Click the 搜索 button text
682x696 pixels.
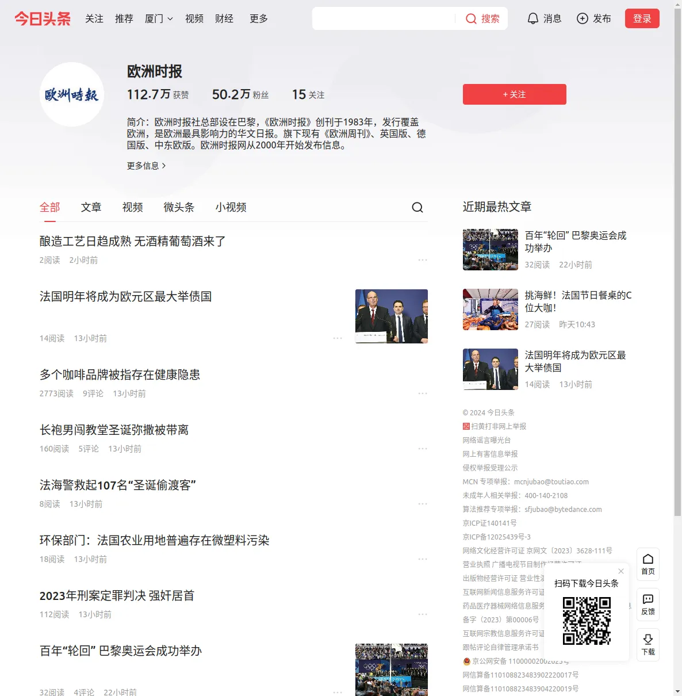[491, 18]
